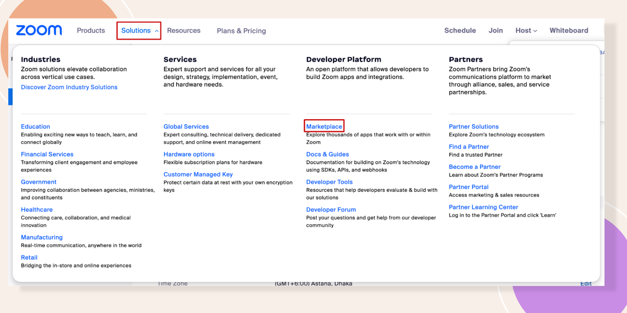Viewport: 627px width, 313px height.
Task: Choose the Healthcare industry link
Action: click(37, 210)
